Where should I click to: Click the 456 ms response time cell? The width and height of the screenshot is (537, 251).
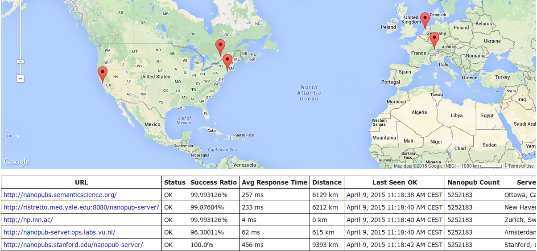274,245
